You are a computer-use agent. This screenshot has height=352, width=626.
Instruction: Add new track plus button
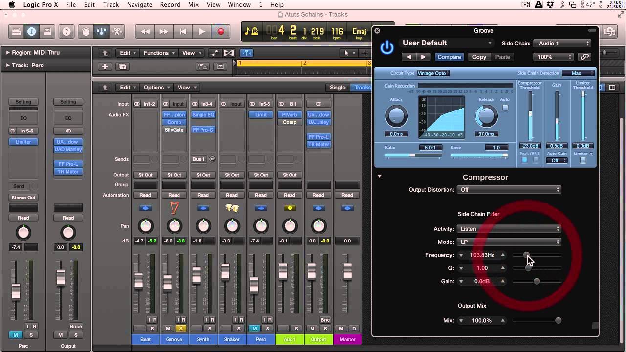pos(105,66)
